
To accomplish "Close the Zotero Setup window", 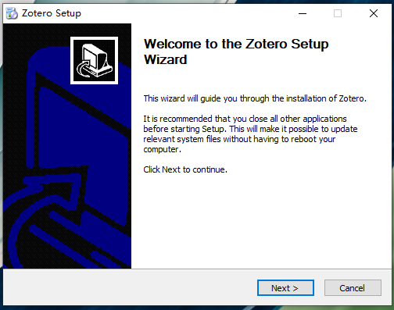I will pyautogui.click(x=374, y=13).
